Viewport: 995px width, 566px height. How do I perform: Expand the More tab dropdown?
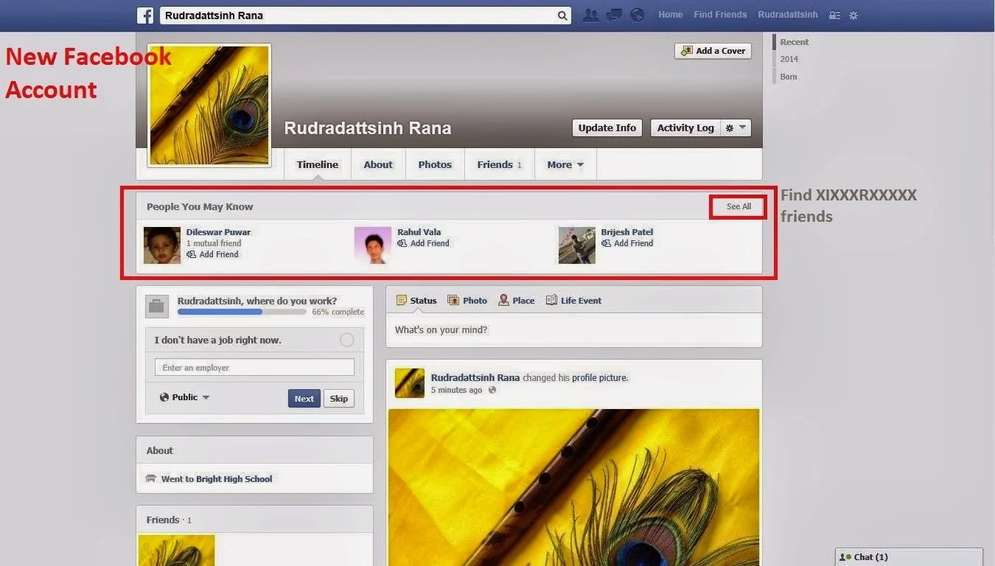(x=565, y=164)
